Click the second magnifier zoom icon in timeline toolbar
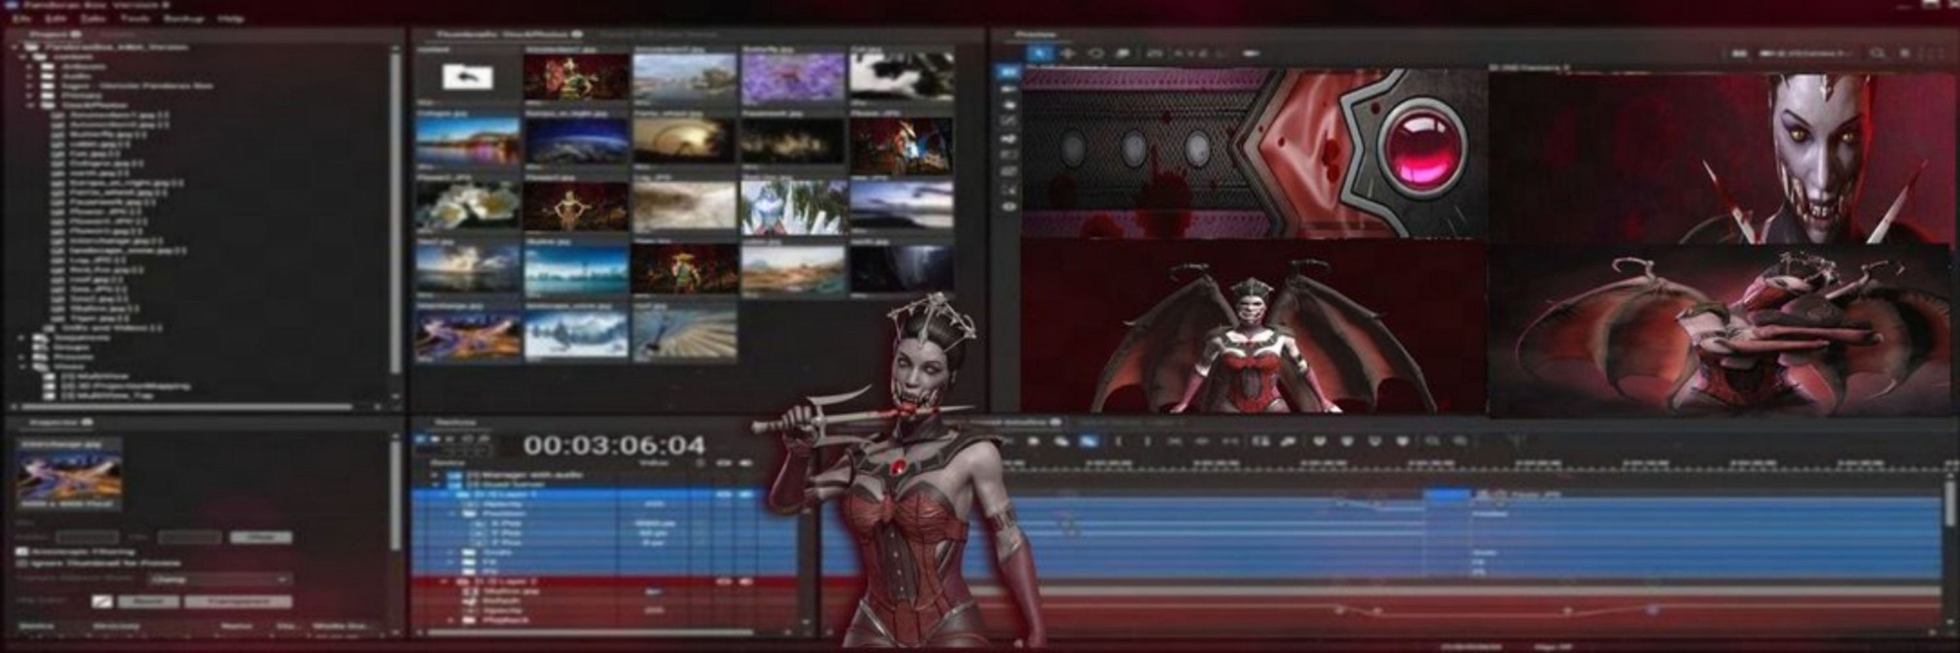This screenshot has height=653, width=1960. click(x=1460, y=441)
